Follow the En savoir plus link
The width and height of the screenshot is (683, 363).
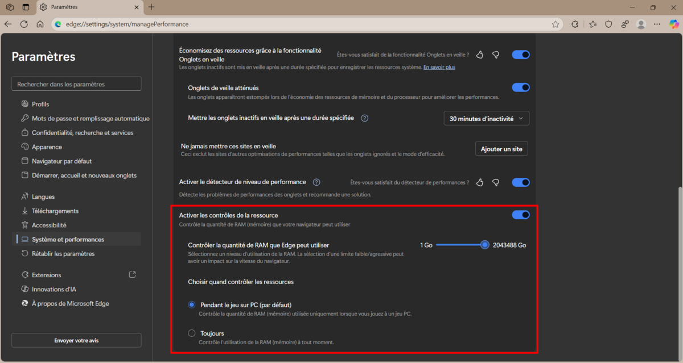point(439,67)
